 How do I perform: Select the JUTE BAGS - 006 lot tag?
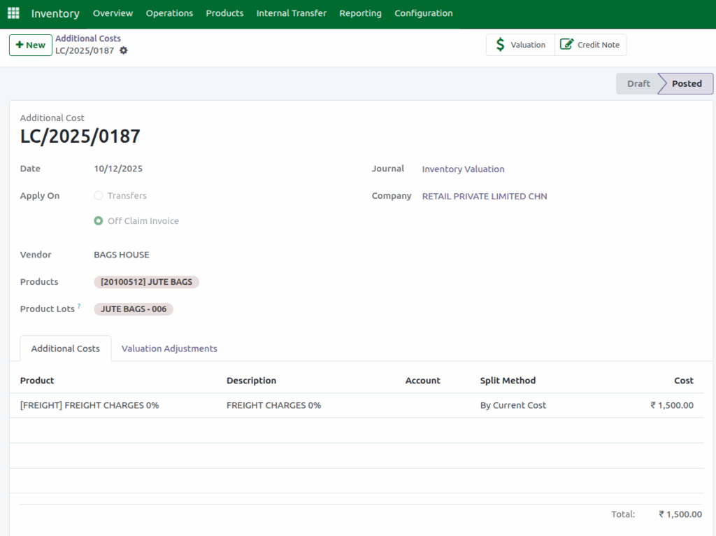coord(133,309)
